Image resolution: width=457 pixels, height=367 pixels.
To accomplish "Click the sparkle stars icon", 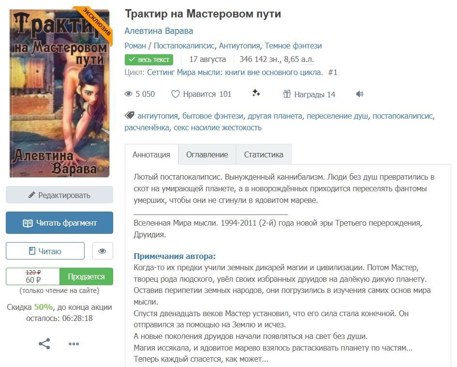I will click(256, 93).
